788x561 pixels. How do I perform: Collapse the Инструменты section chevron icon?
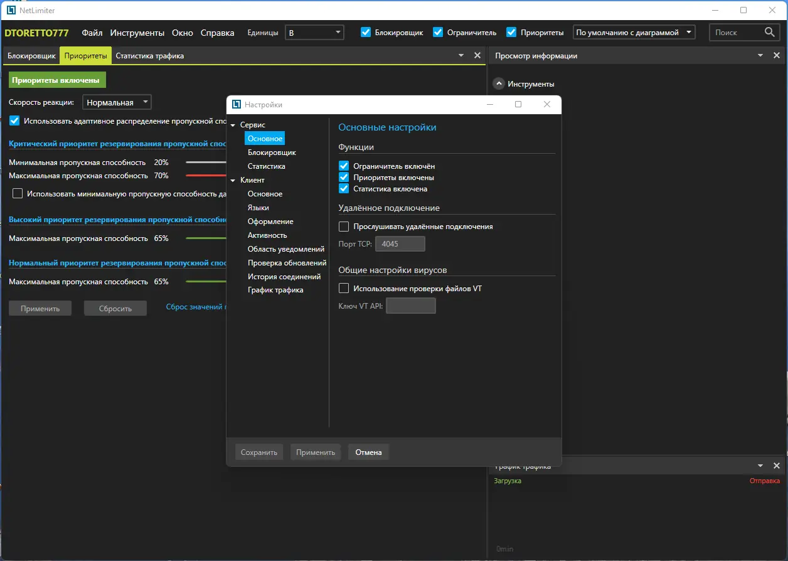tap(499, 83)
